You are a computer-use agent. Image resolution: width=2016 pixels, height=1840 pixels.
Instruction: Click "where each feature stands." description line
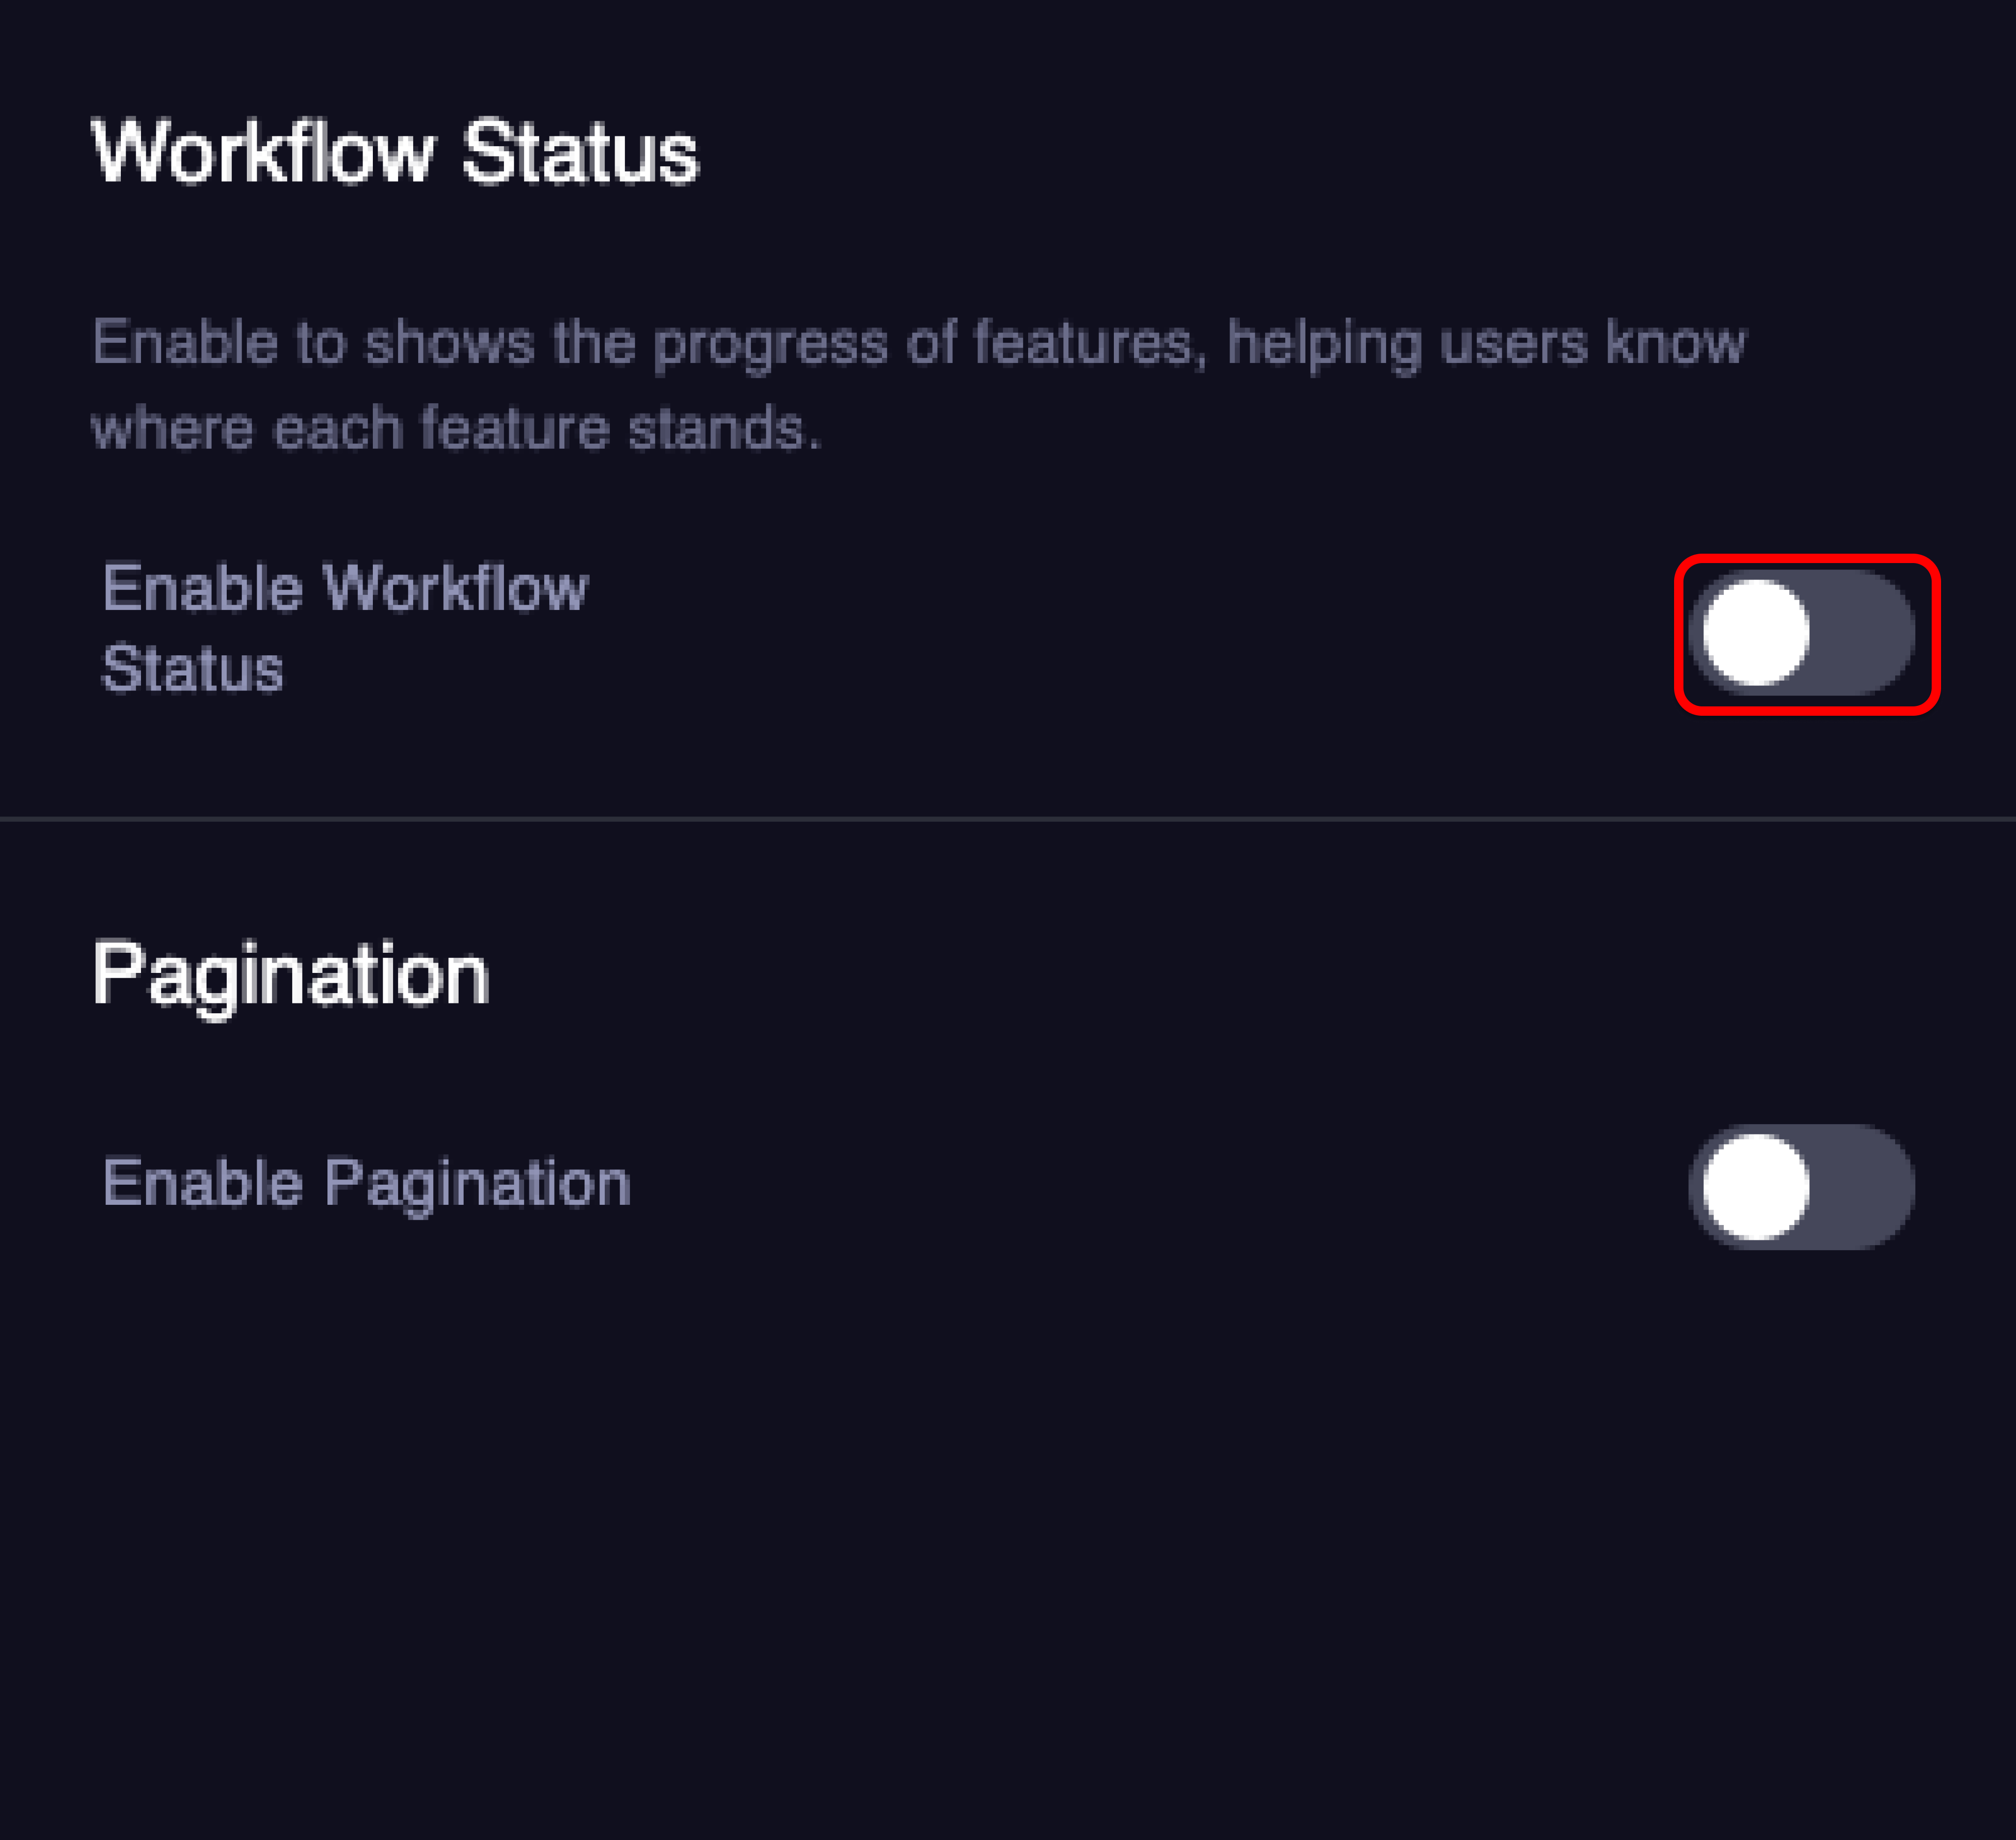[456, 428]
